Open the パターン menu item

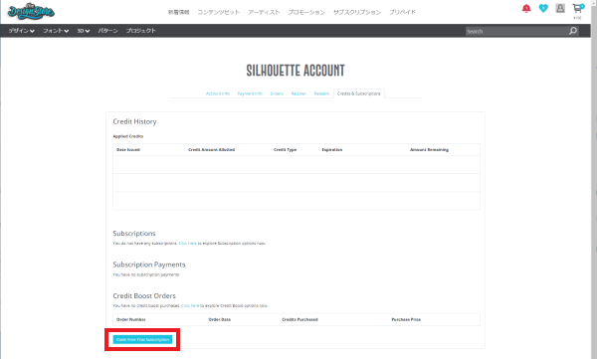[x=107, y=31]
